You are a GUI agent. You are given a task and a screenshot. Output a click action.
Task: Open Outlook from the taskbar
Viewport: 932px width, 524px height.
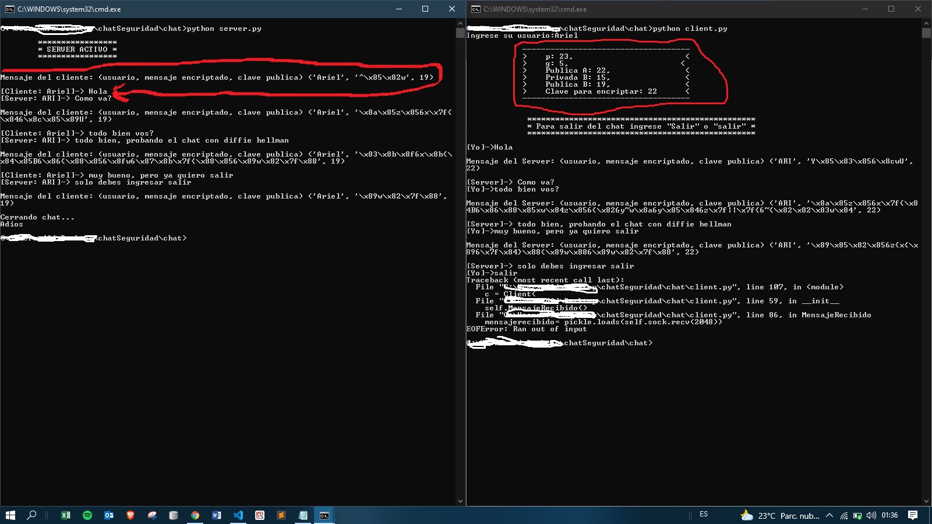[x=109, y=515]
